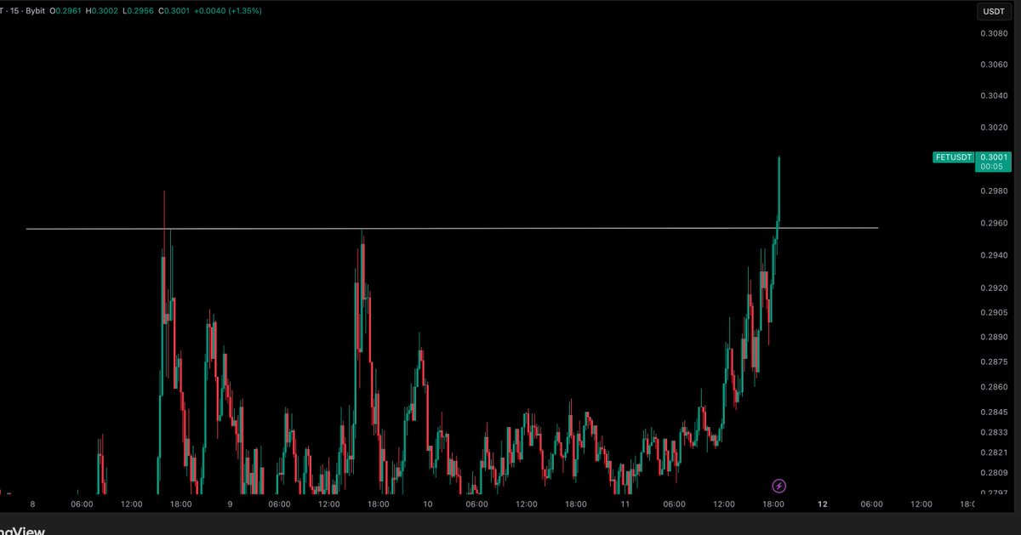Click the 0.2940 price scale label
Viewport: 1021px width, 535px height.
pyautogui.click(x=995, y=256)
